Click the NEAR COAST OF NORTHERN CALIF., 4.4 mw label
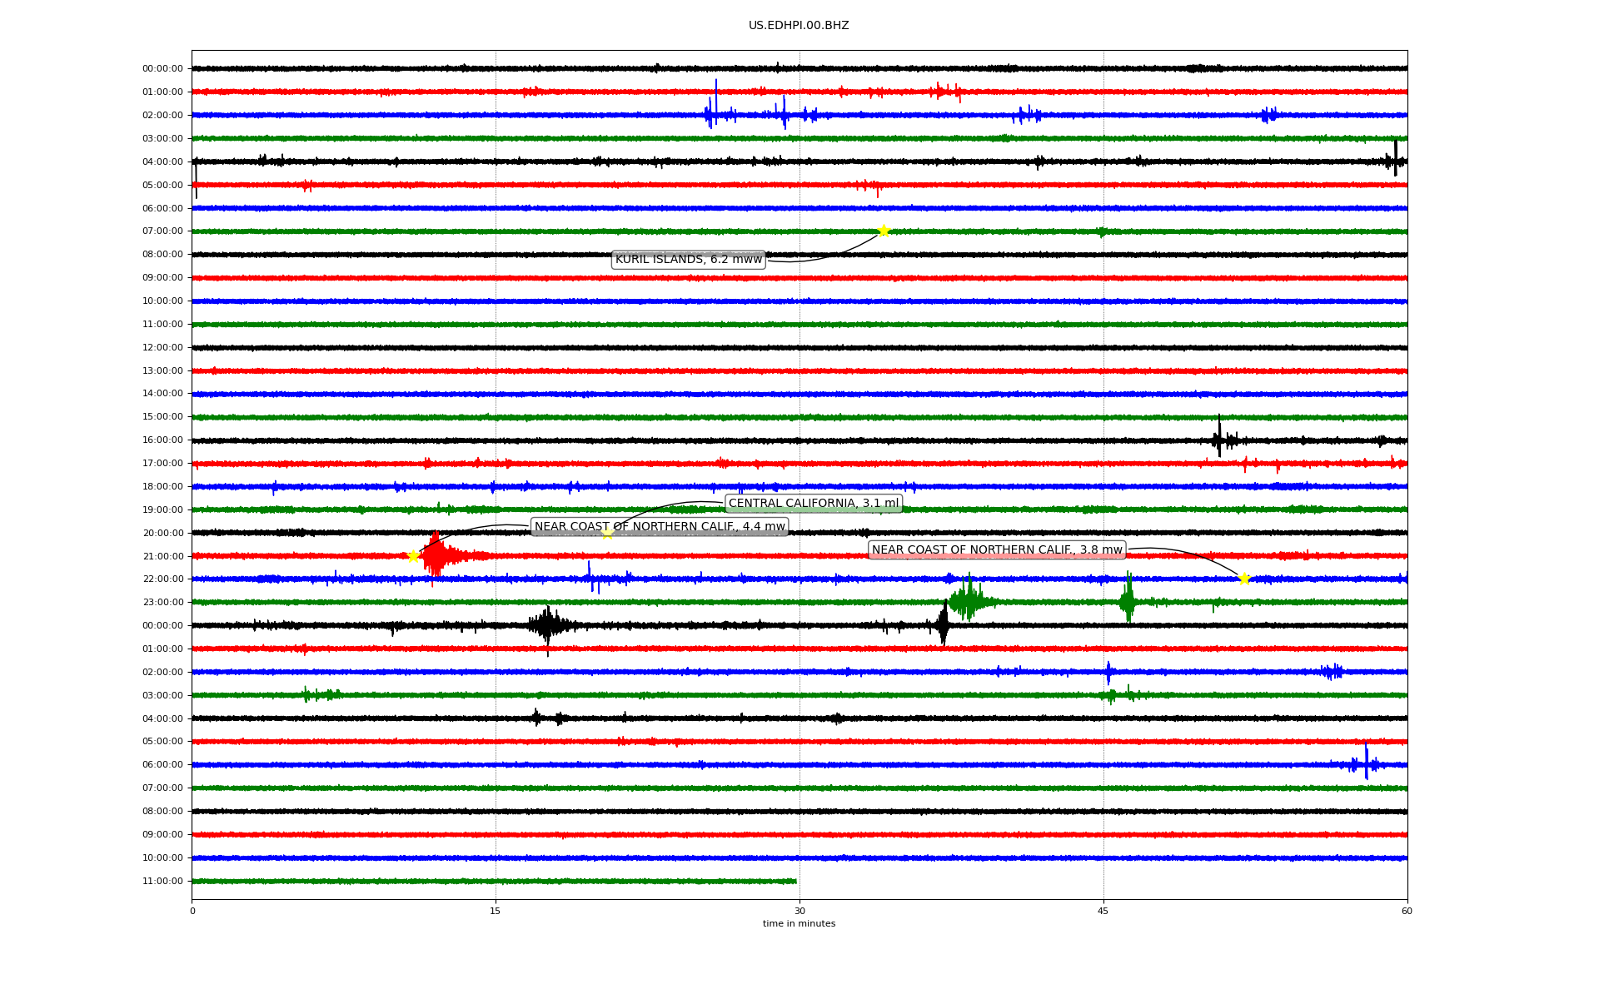This screenshot has height=999, width=1599. pos(660,527)
